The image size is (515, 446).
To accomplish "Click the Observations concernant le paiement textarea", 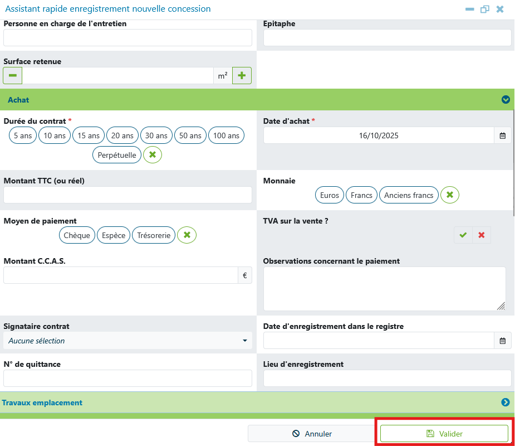I will [385, 288].
